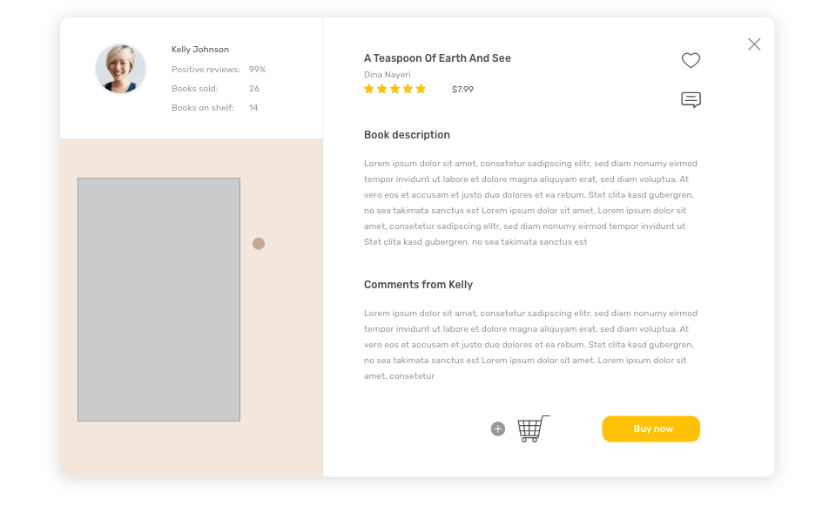Click the Comments from Kelly heading
The height and width of the screenshot is (506, 836).
pos(419,285)
